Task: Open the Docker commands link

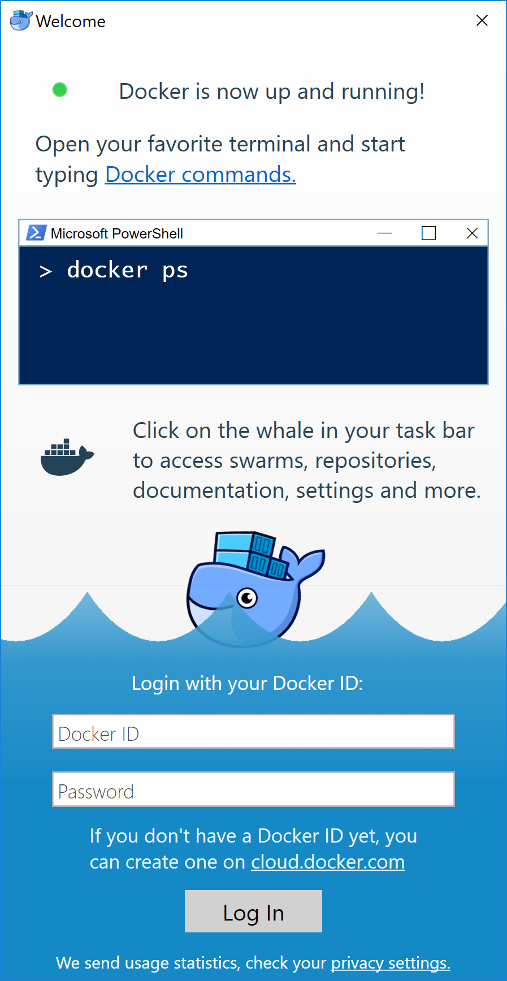Action: pos(200,175)
